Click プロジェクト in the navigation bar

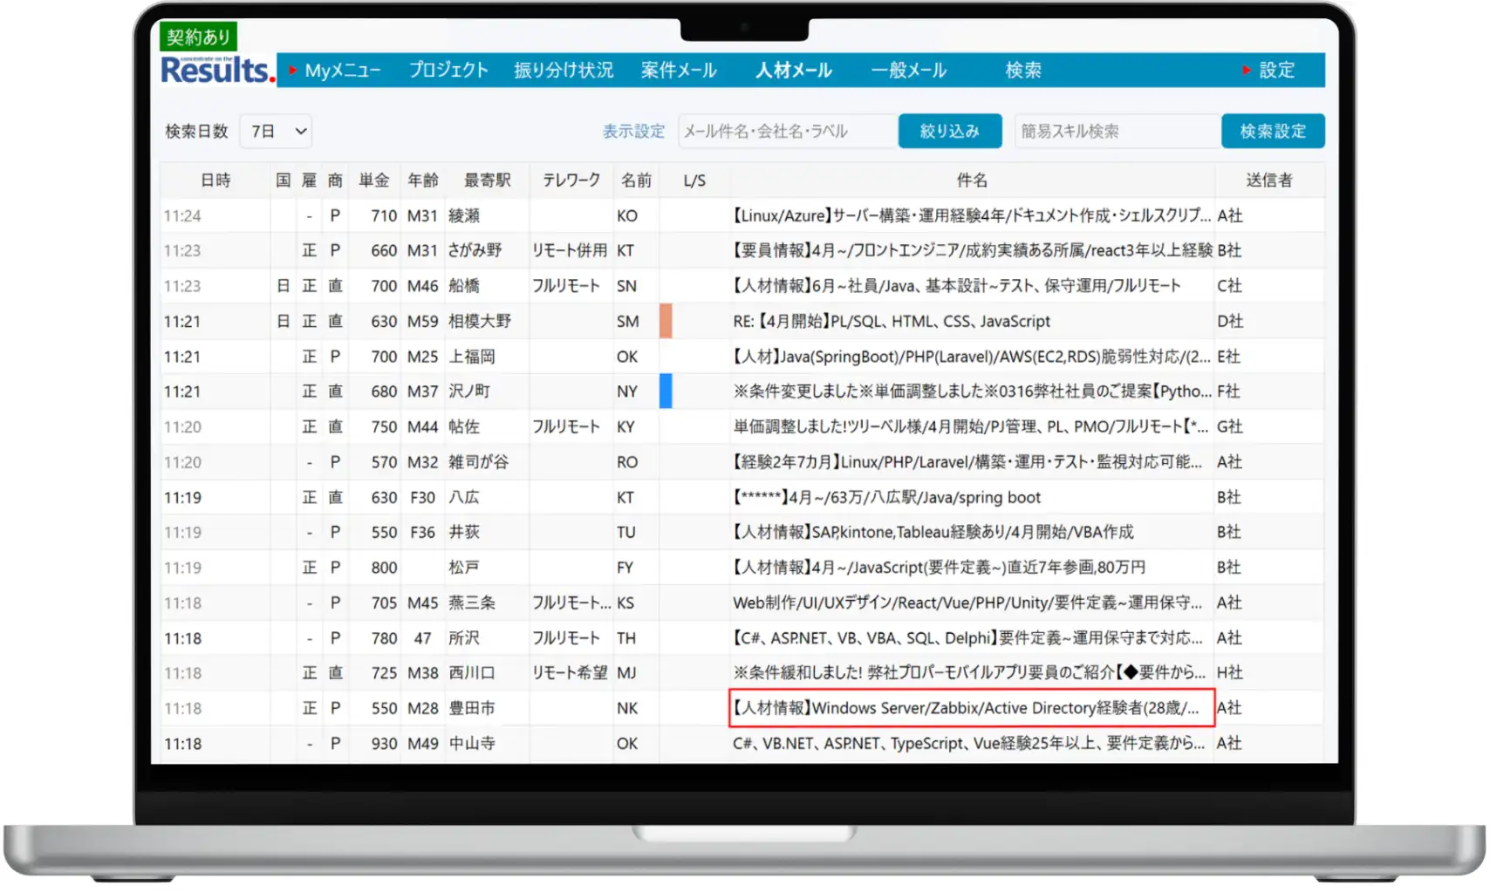tap(448, 71)
